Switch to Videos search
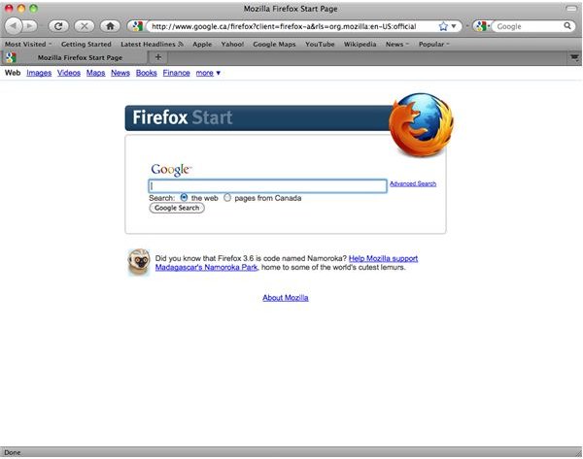The image size is (583, 459). pyautogui.click(x=69, y=73)
